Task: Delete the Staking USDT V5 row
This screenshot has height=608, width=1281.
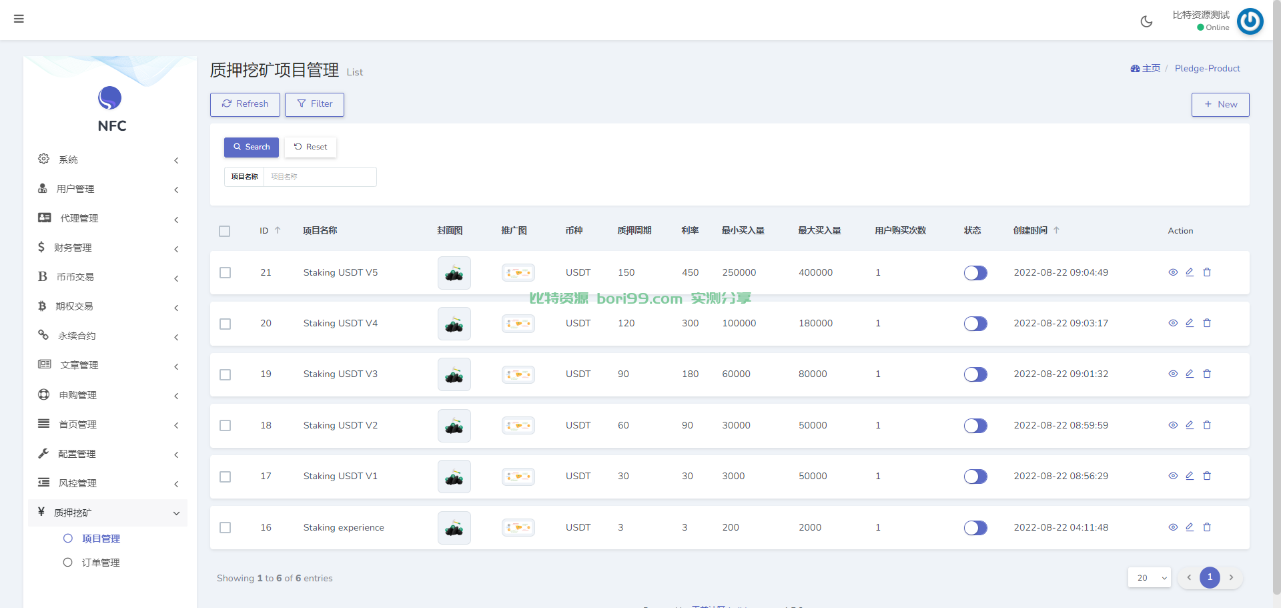Action: coord(1207,272)
